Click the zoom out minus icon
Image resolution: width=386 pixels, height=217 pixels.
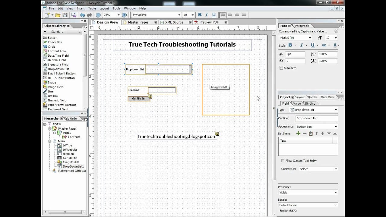(x=98, y=15)
